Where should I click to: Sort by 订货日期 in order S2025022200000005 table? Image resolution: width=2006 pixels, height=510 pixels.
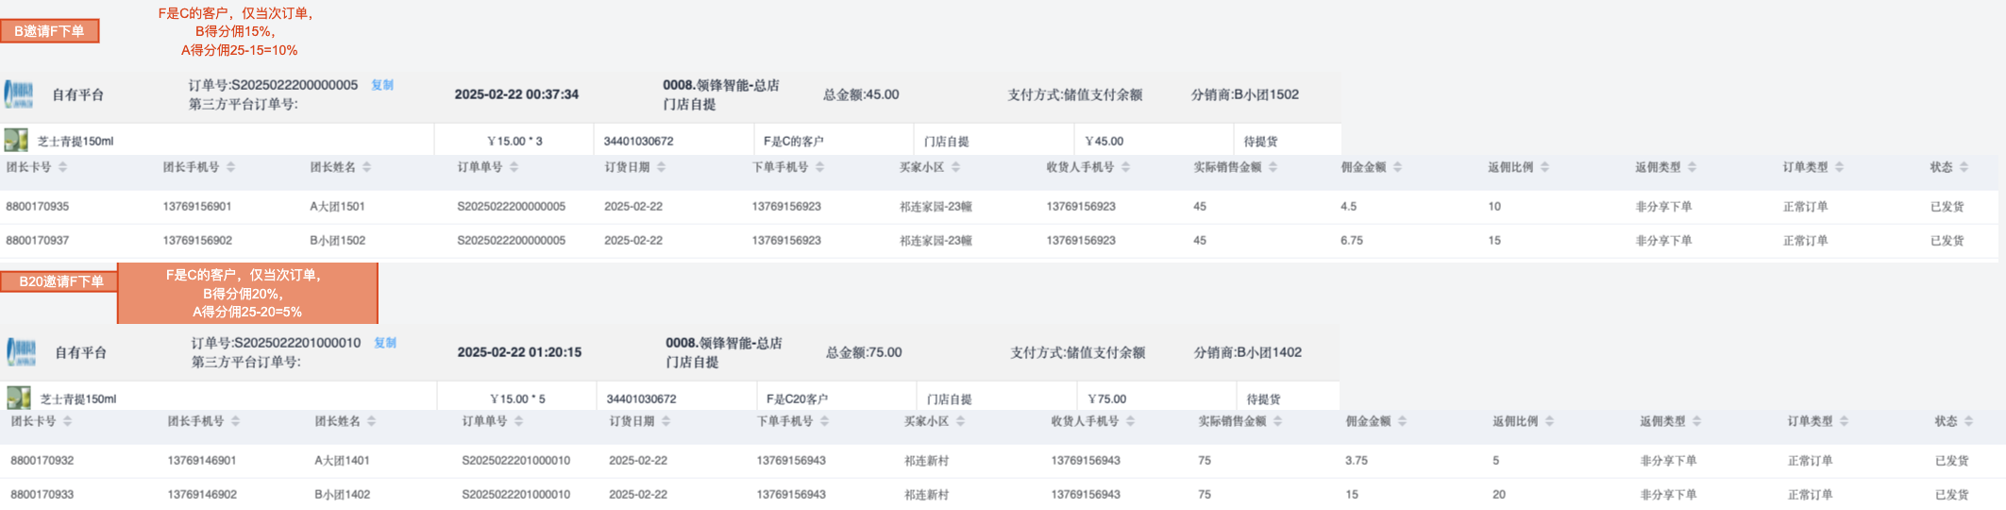(x=662, y=167)
